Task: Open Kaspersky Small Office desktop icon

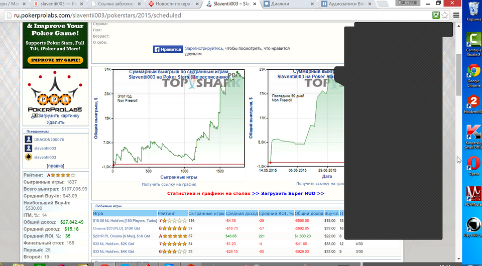Action: [x=473, y=137]
